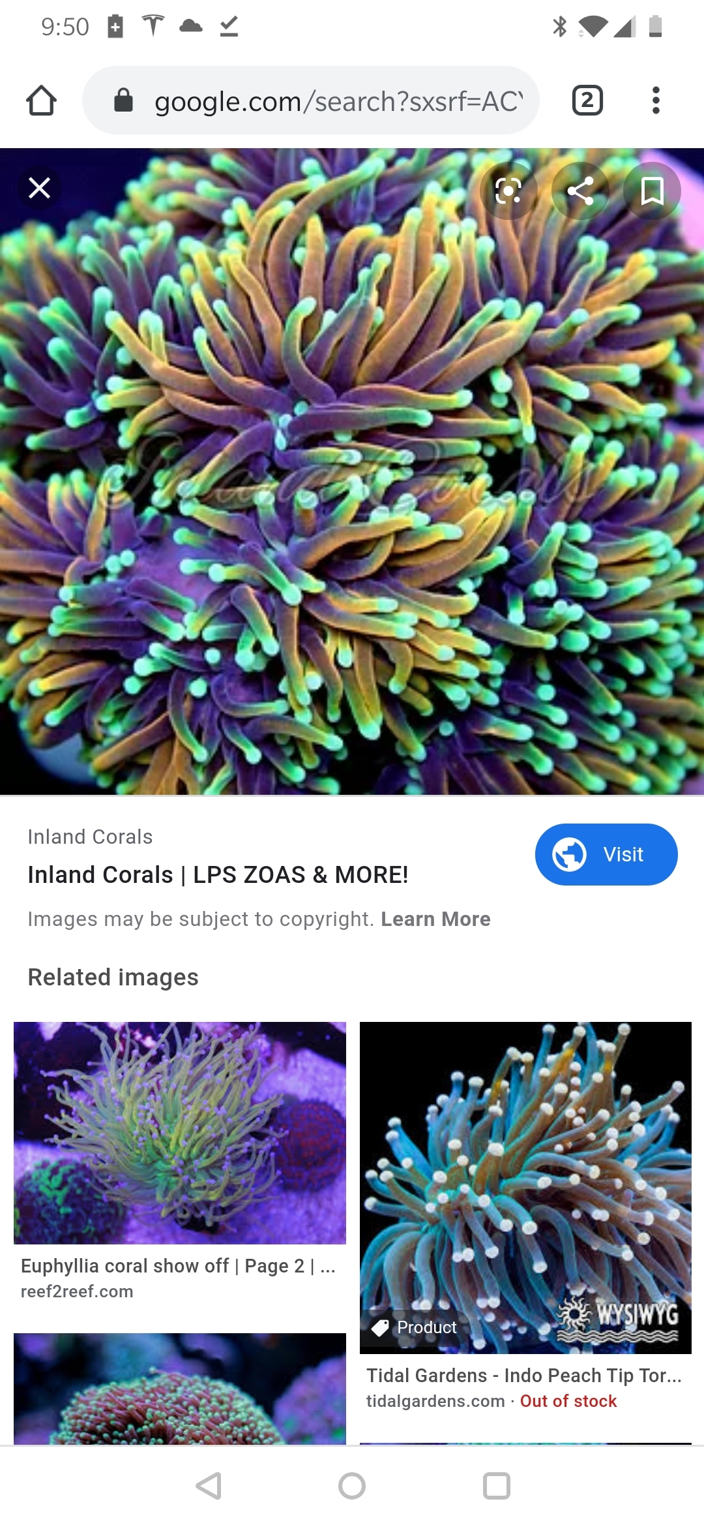The height and width of the screenshot is (1527, 704).
Task: Visit the Inland Corals website
Action: [x=606, y=854]
